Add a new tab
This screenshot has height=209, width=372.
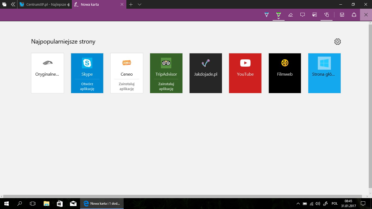[131, 5]
